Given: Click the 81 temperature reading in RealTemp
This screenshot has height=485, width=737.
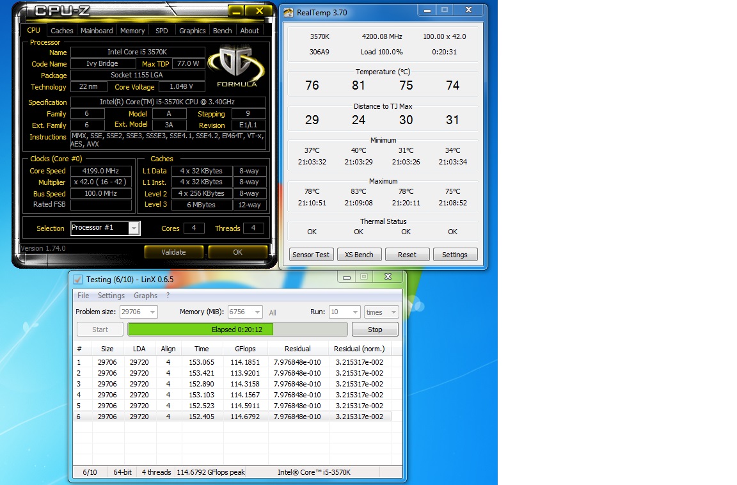Looking at the screenshot, I should pyautogui.click(x=359, y=86).
